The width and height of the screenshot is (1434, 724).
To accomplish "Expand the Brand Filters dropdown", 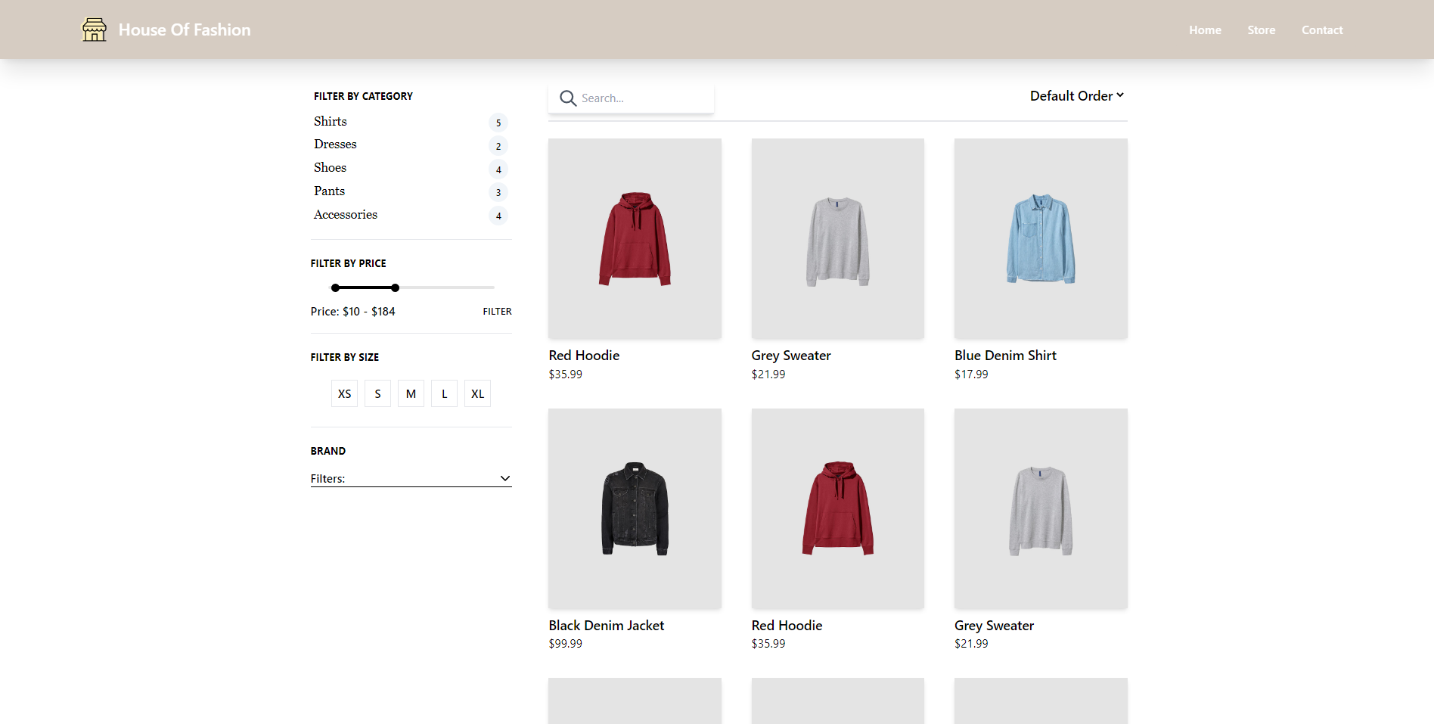I will pos(411,479).
